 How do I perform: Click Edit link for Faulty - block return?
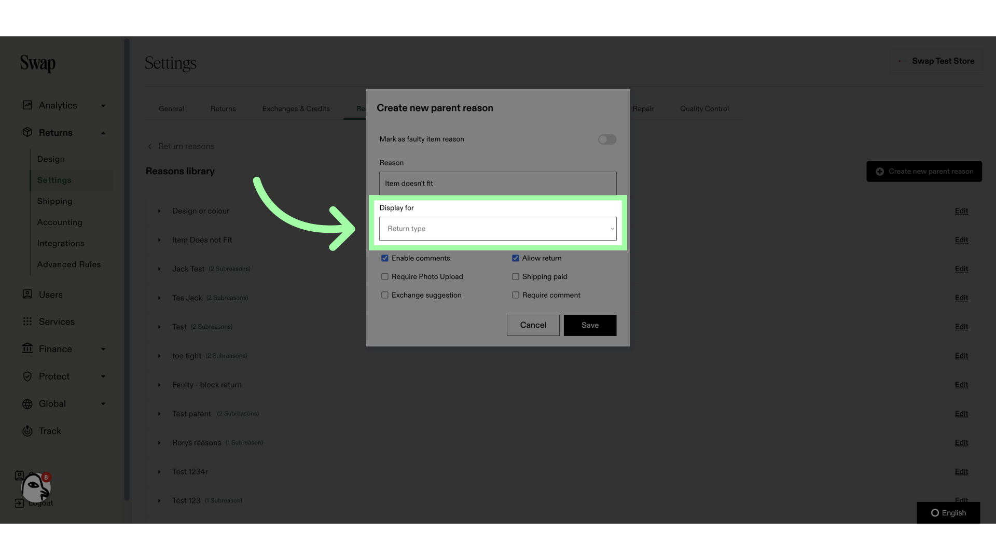[961, 385]
